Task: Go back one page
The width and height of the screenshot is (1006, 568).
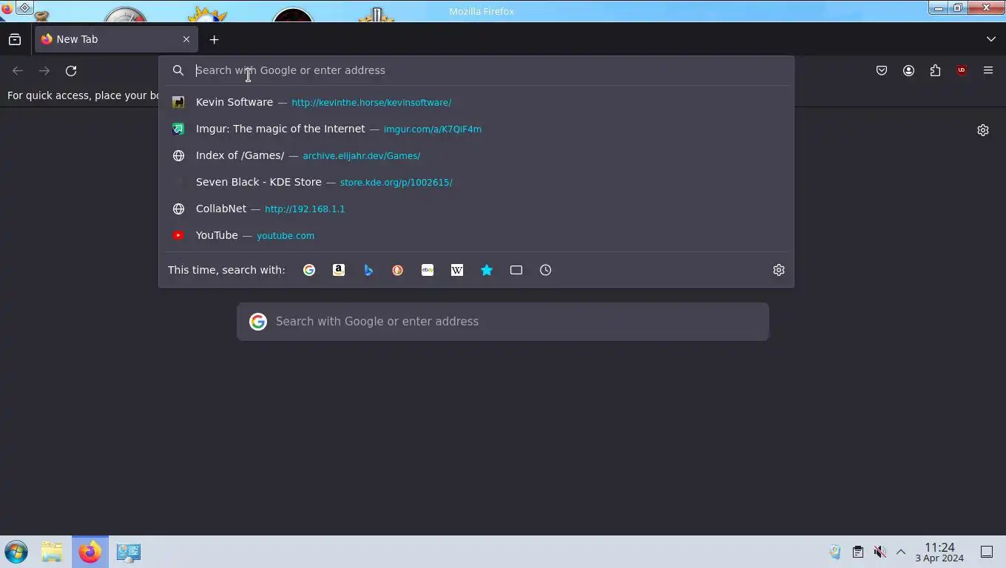Action: (x=18, y=71)
